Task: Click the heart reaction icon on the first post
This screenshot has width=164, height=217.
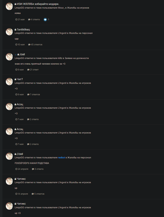Action: (x=45, y=20)
